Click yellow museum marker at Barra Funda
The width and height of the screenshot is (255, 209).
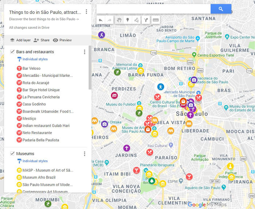[141, 71]
